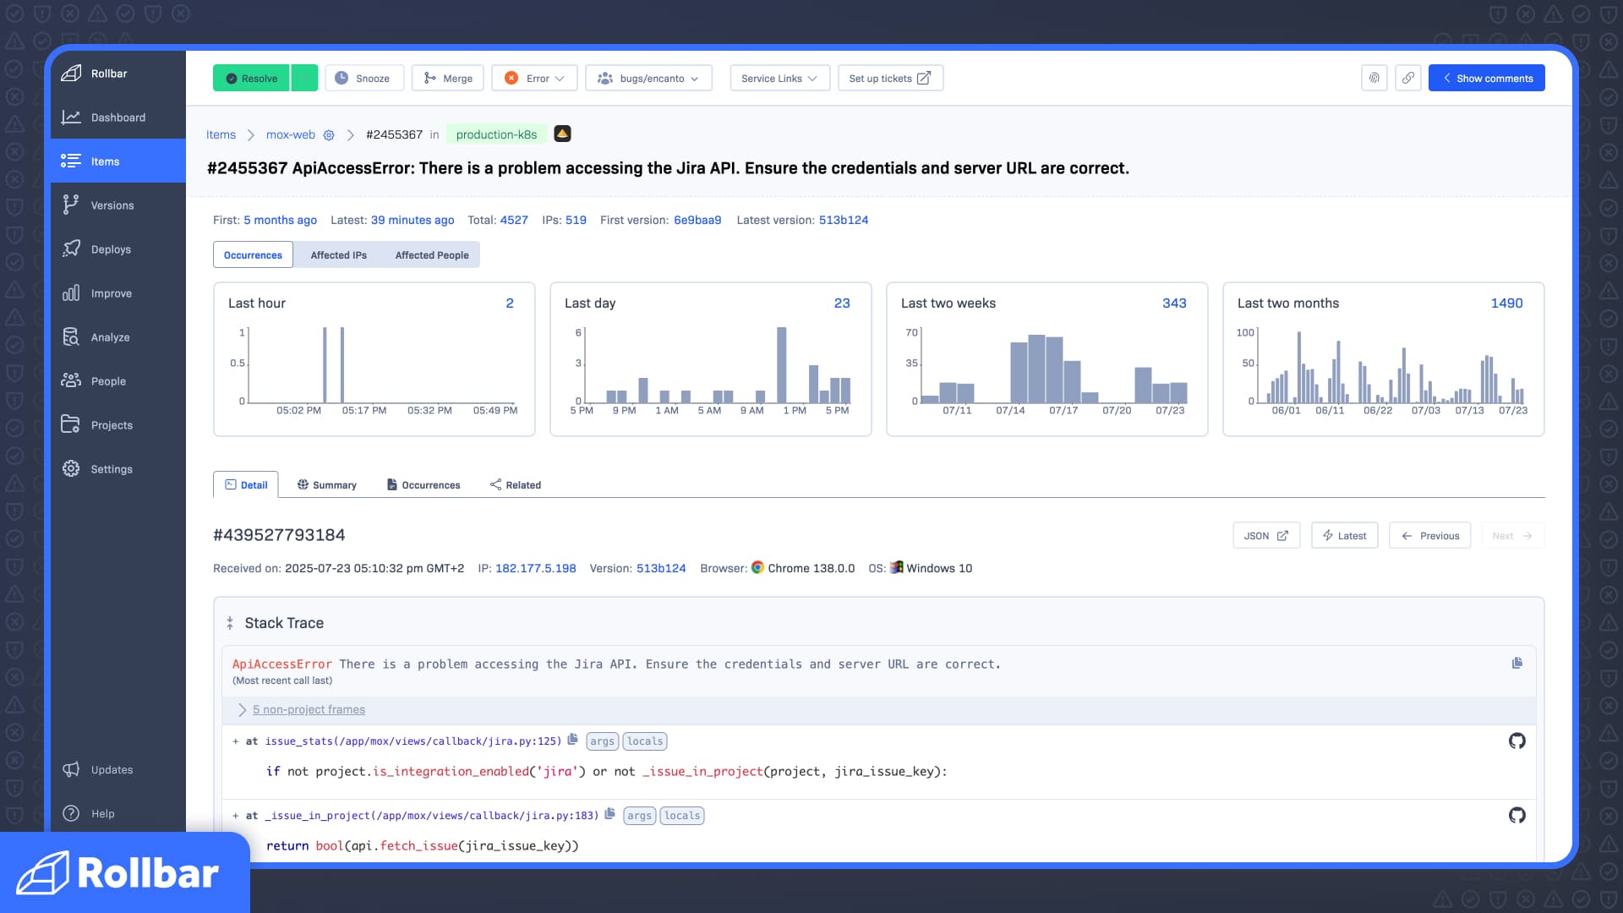Open the Error level dropdown
Viewport: 1623px width, 913px height.
[x=534, y=78]
